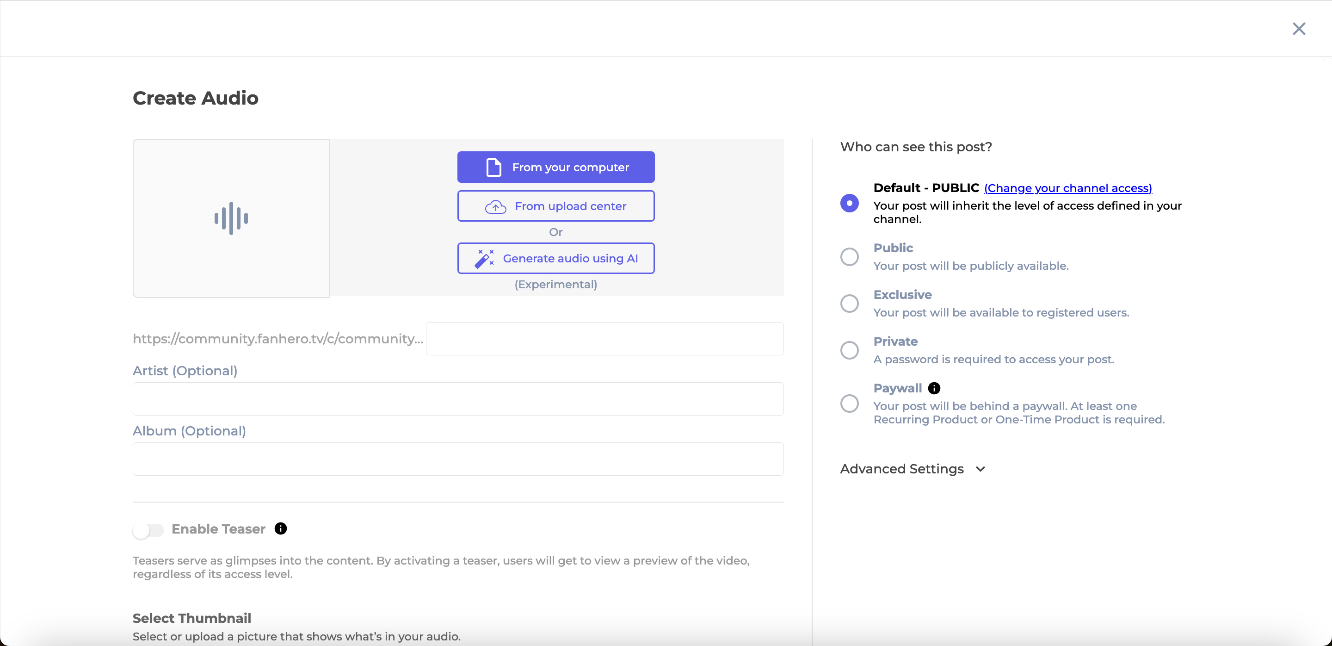Click the Create Audio title

(x=196, y=98)
